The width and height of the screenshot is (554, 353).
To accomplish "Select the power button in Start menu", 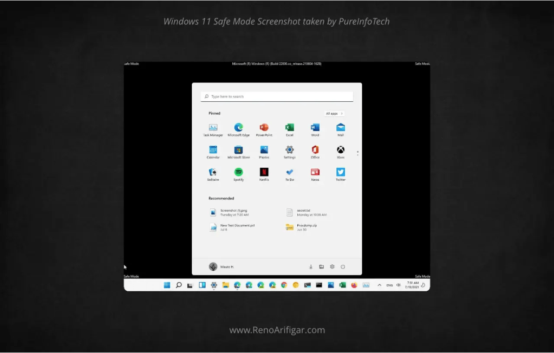I will pyautogui.click(x=343, y=266).
